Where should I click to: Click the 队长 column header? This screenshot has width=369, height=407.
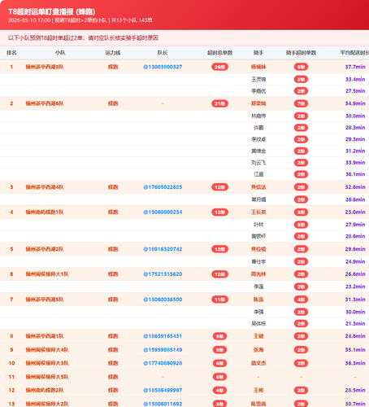coord(163,53)
